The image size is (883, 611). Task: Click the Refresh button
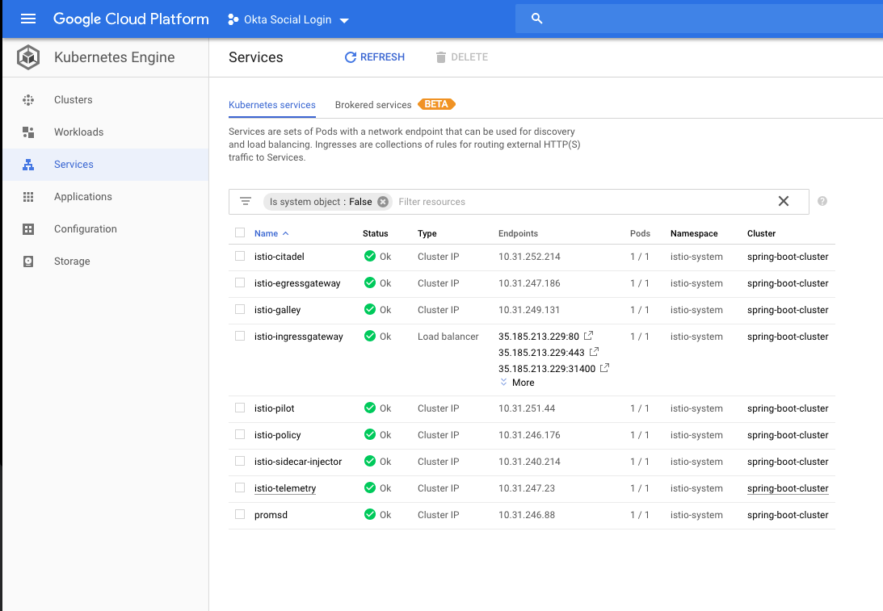[375, 57]
